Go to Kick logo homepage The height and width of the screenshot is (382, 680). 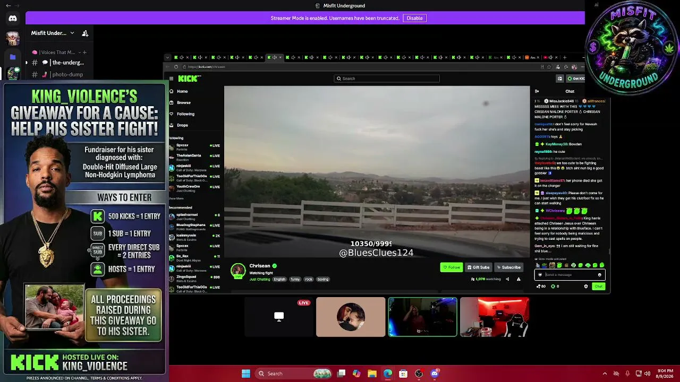[189, 79]
